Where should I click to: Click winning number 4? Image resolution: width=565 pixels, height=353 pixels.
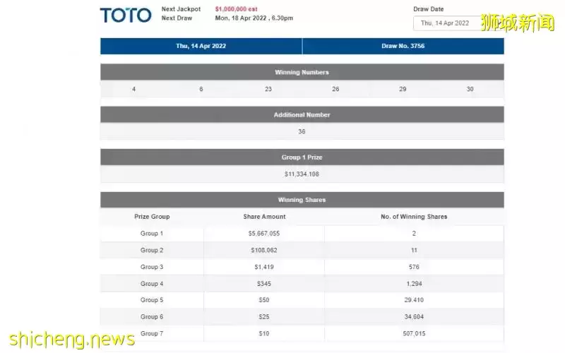coord(134,89)
